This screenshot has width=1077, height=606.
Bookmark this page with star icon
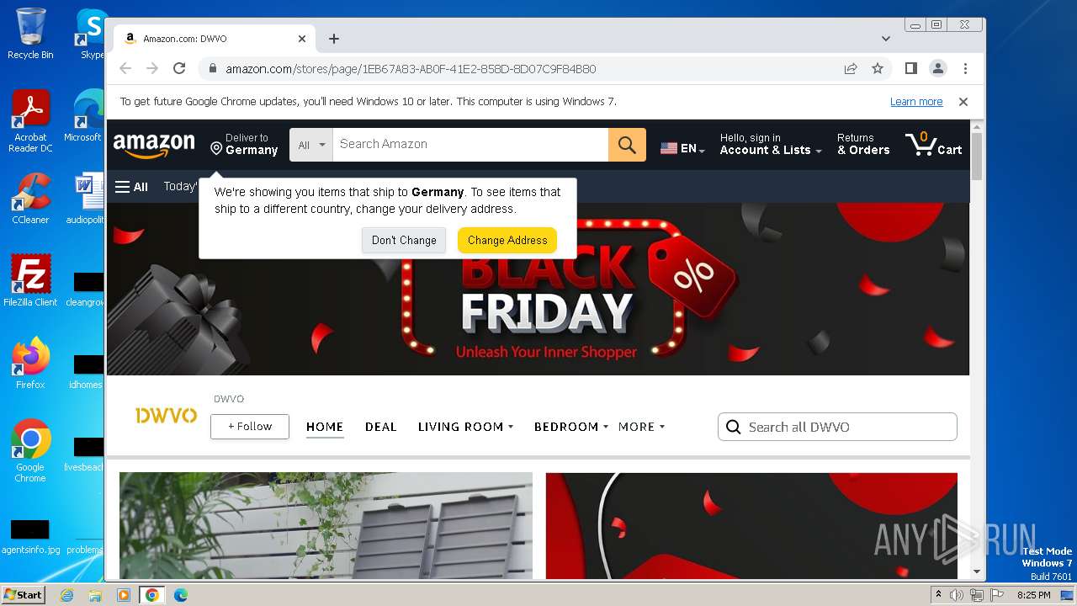click(x=878, y=68)
